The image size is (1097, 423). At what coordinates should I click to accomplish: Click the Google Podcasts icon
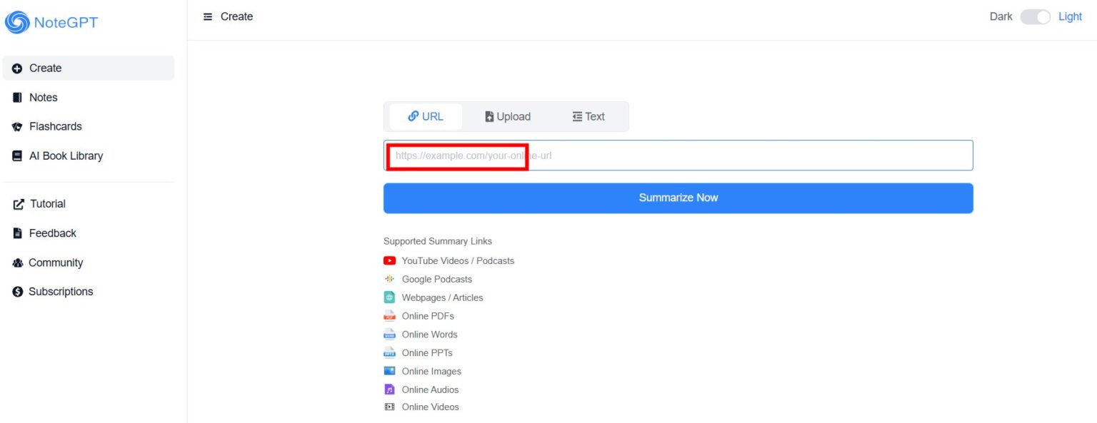390,279
